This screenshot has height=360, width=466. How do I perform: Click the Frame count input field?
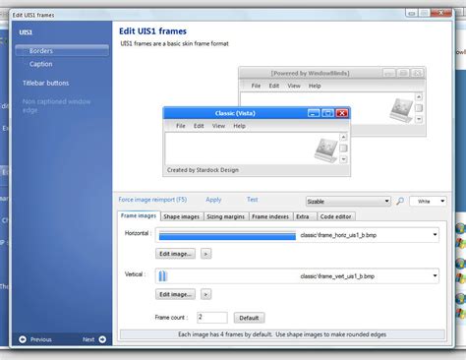212,318
